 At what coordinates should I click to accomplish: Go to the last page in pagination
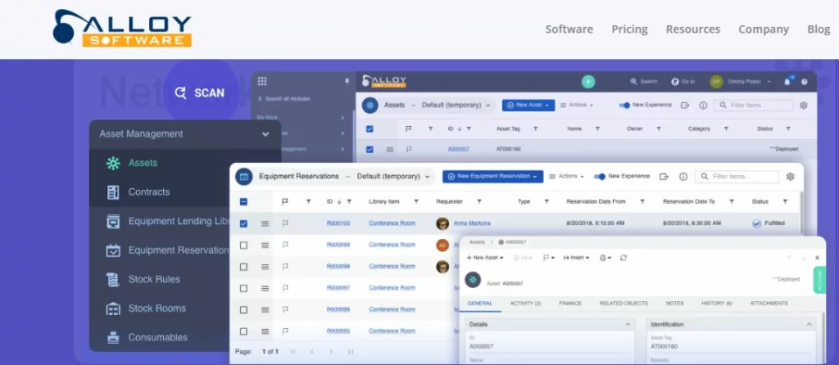pos(350,352)
